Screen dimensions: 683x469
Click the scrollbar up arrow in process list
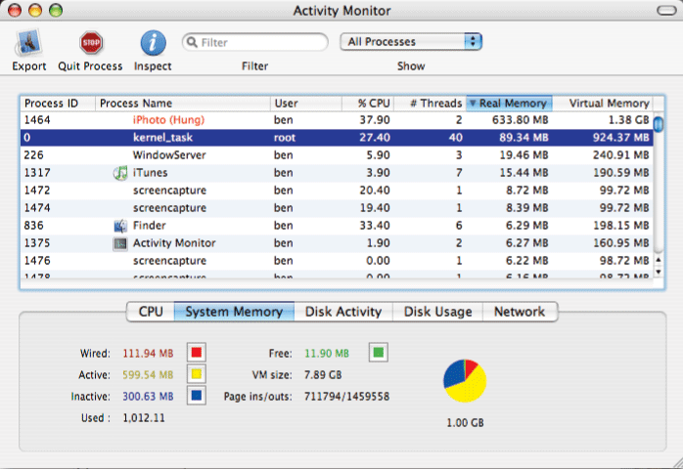tap(659, 260)
